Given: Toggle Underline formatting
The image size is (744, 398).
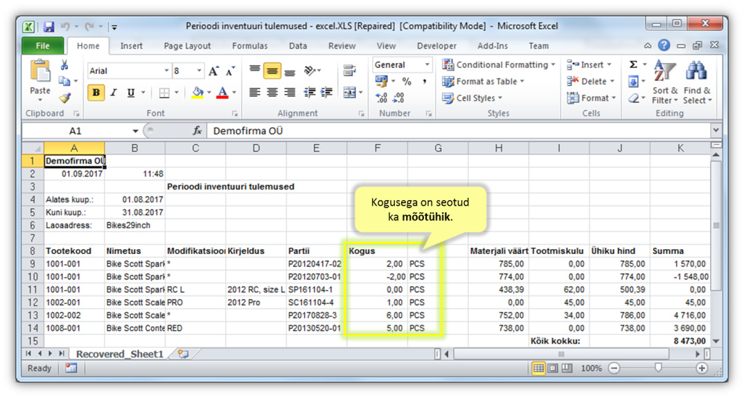Looking at the screenshot, I should [x=131, y=93].
